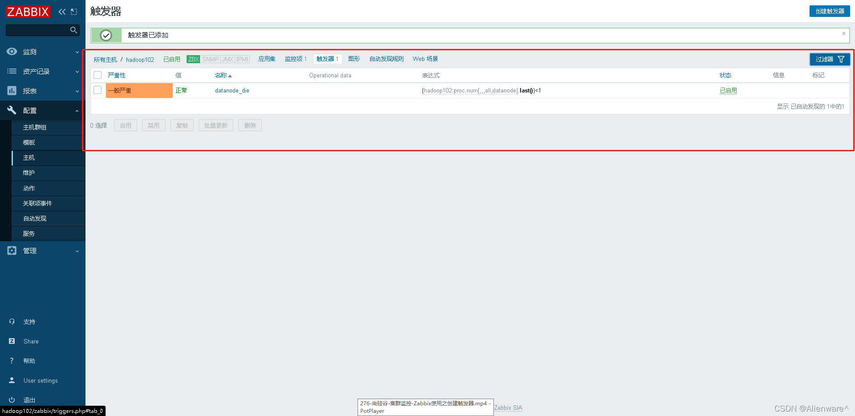This screenshot has height=416, width=855.
Task: Tick the select-all checkbox in table header
Action: tap(98, 75)
